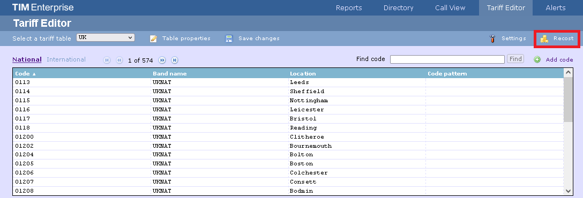Click the Table properties label

point(186,39)
